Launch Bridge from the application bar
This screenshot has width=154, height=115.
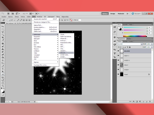click(x=8, y=13)
